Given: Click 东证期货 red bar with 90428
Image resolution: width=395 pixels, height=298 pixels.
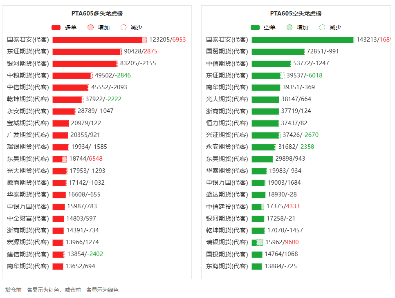Looking at the screenshot, I should tap(86, 51).
